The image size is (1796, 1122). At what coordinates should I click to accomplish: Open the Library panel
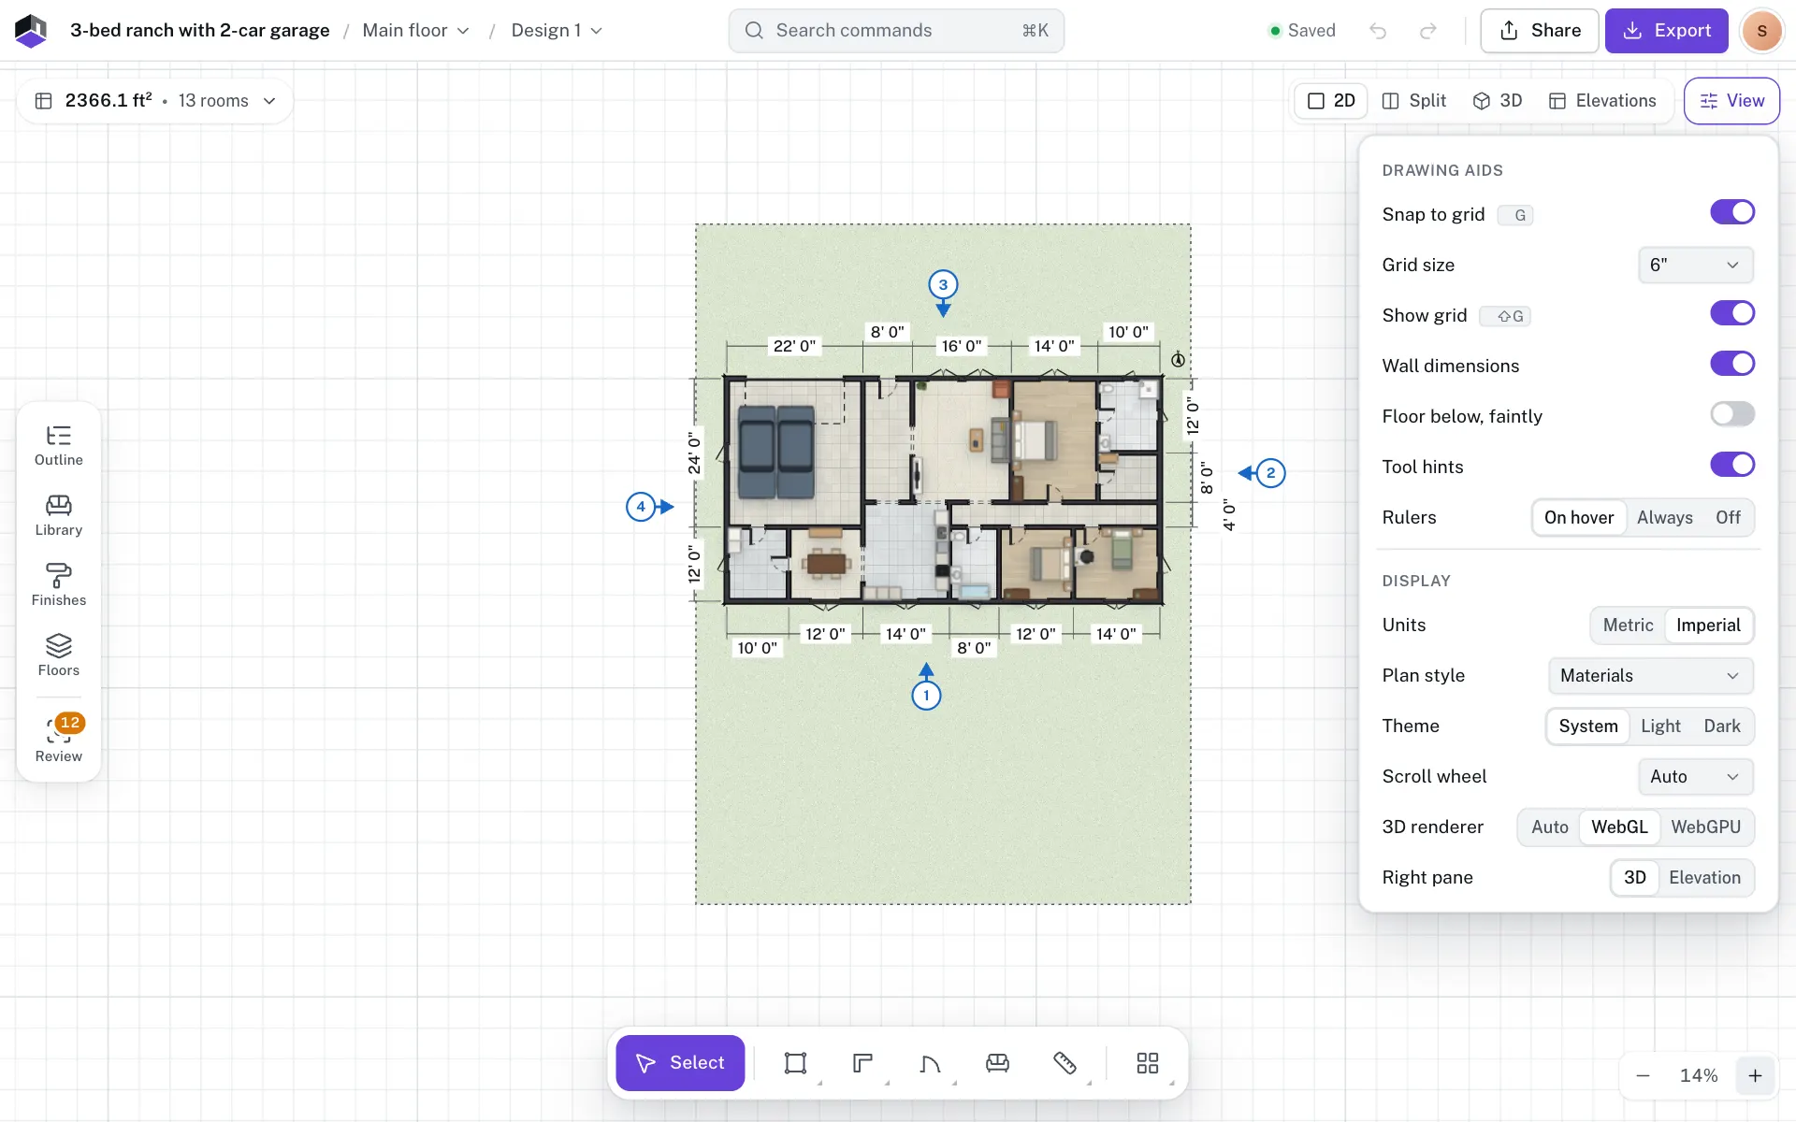click(58, 516)
